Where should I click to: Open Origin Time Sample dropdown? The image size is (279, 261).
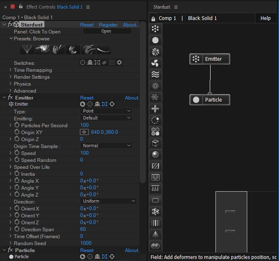106,146
